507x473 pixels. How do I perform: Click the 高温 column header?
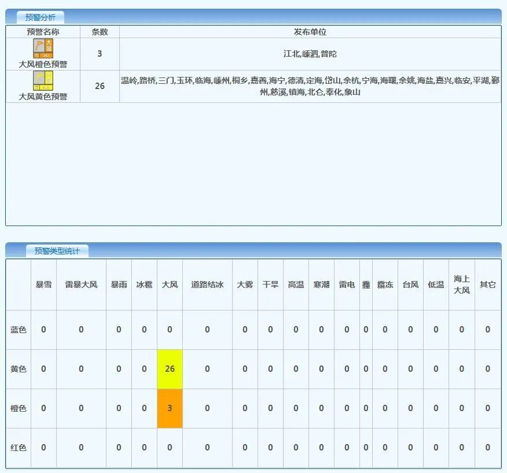click(296, 284)
